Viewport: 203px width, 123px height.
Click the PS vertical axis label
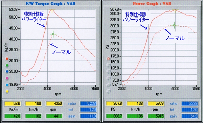(108, 47)
